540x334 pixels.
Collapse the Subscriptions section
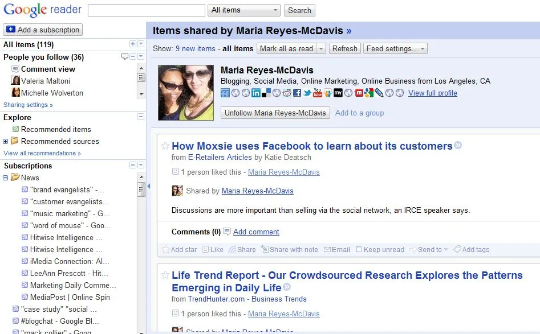[133, 165]
